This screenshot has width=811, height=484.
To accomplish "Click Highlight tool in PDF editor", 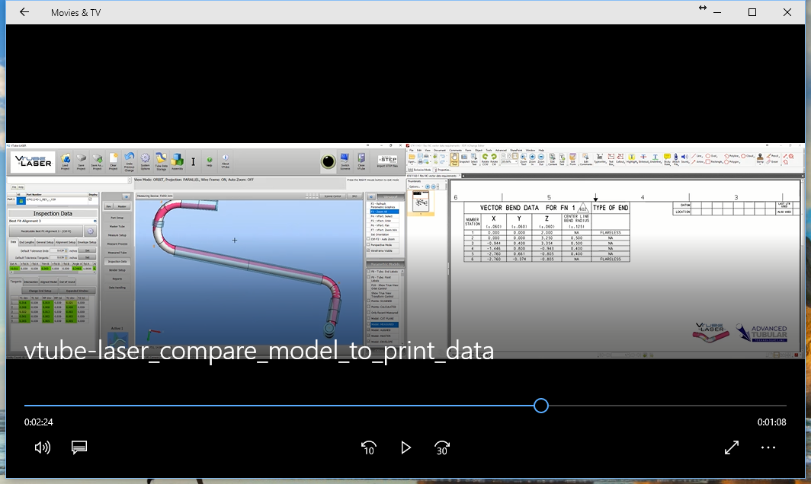I will coord(632,159).
